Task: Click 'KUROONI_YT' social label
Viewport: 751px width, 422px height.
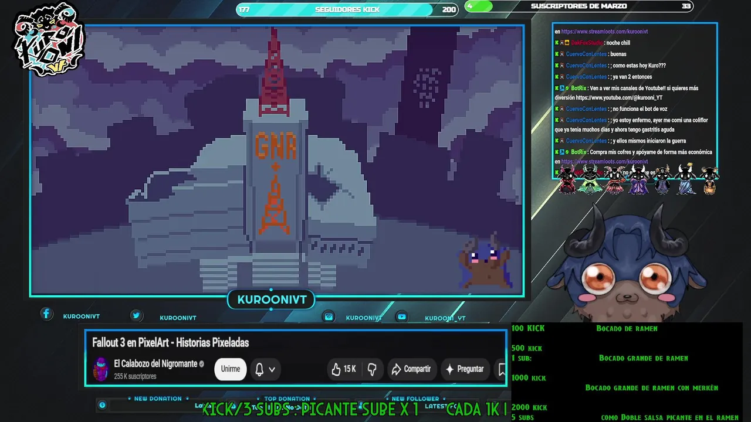Action: click(x=445, y=318)
